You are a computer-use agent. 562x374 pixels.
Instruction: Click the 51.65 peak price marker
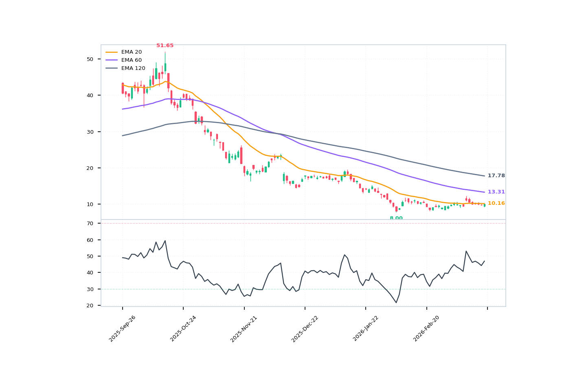[165, 45]
